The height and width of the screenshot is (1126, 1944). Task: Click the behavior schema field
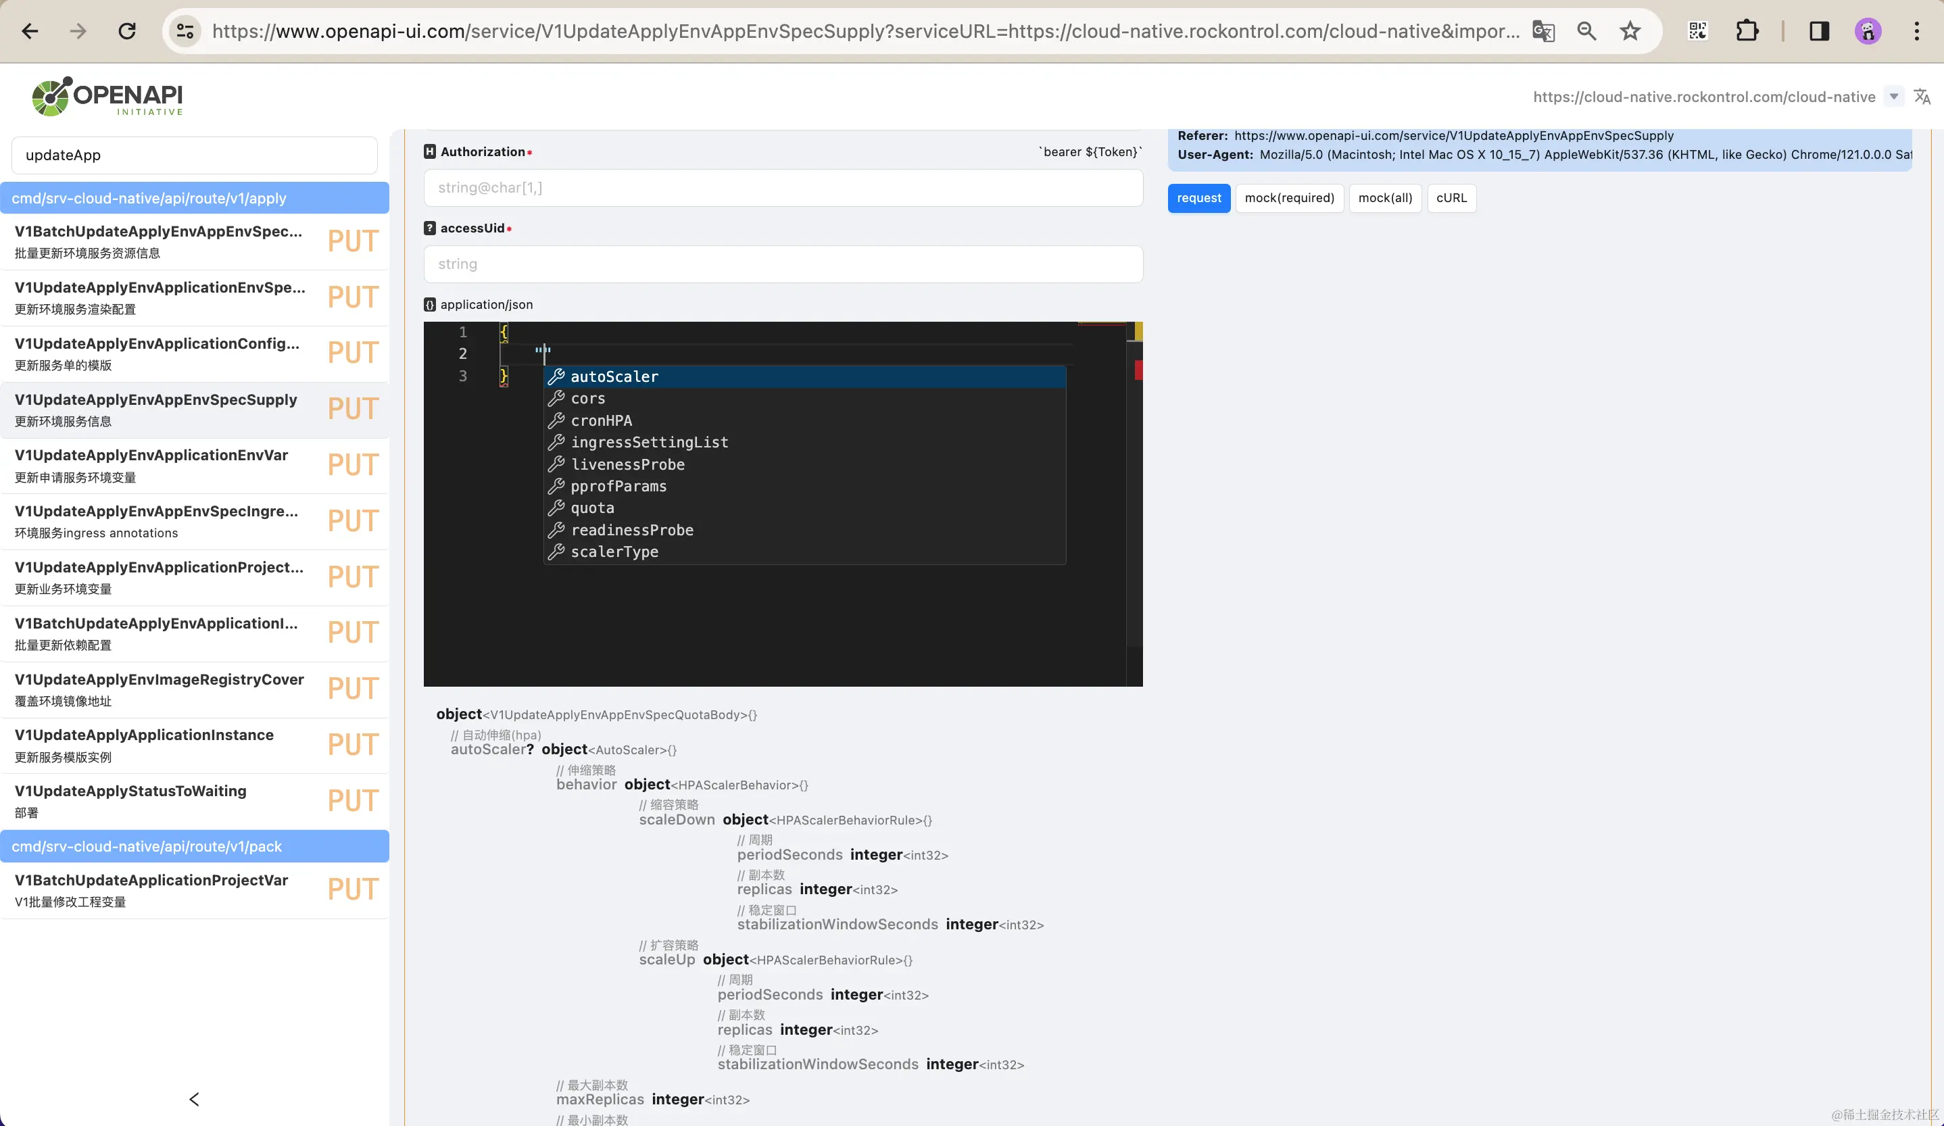(586, 785)
